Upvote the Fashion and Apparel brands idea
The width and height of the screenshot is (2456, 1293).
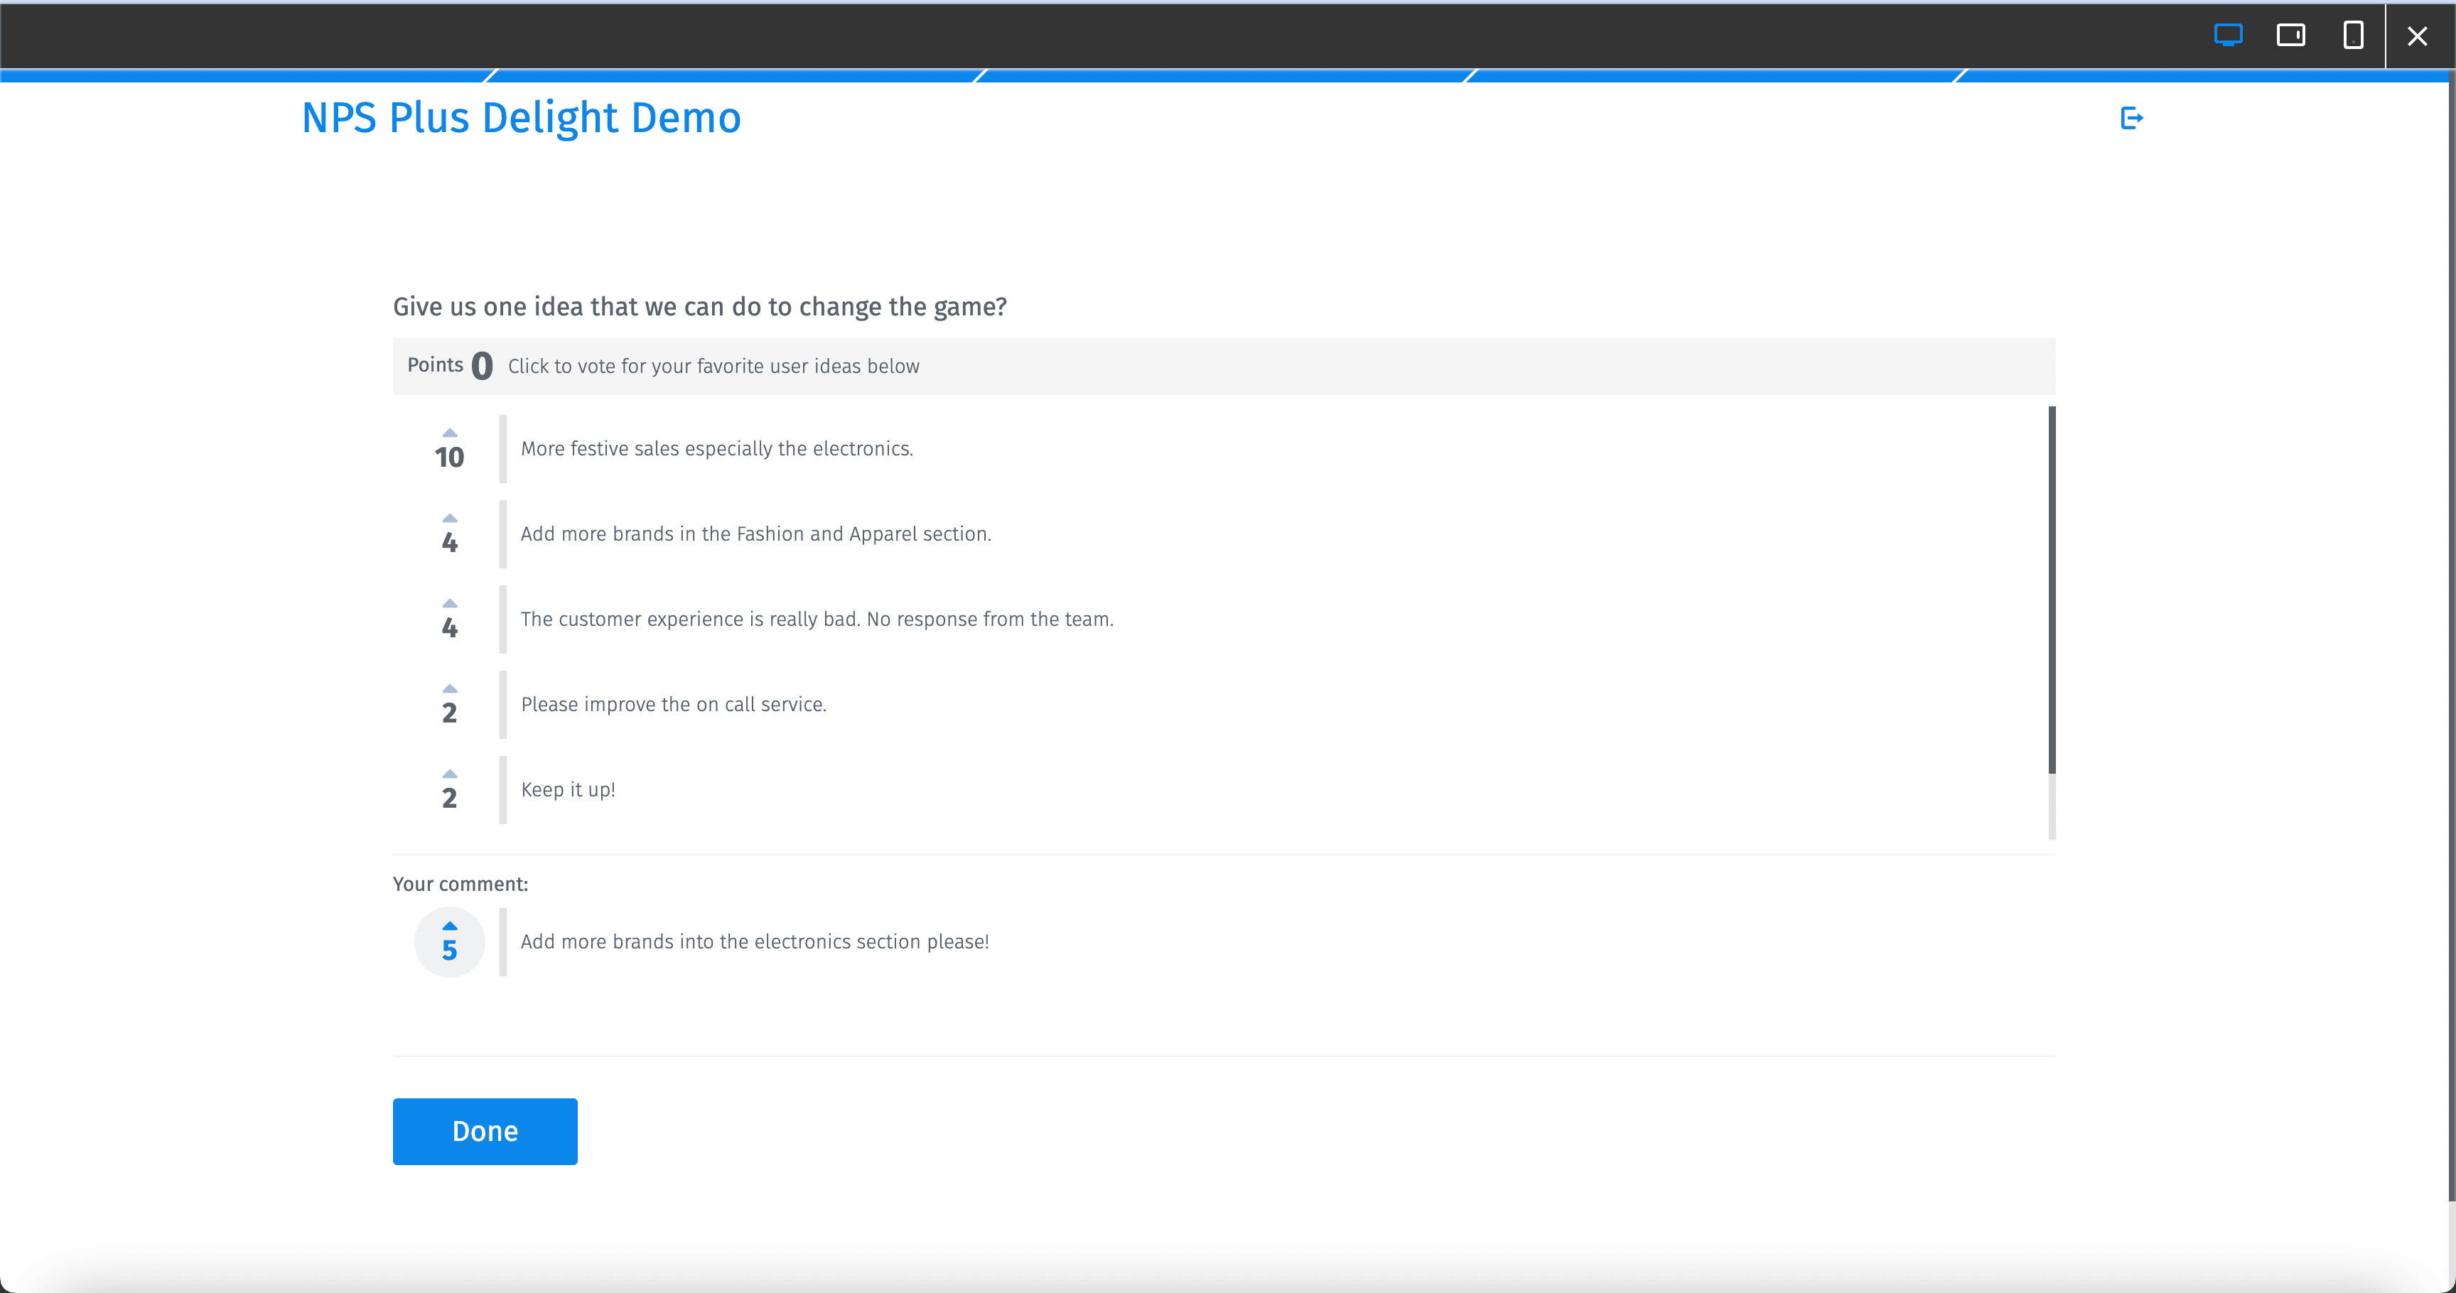pyautogui.click(x=450, y=519)
